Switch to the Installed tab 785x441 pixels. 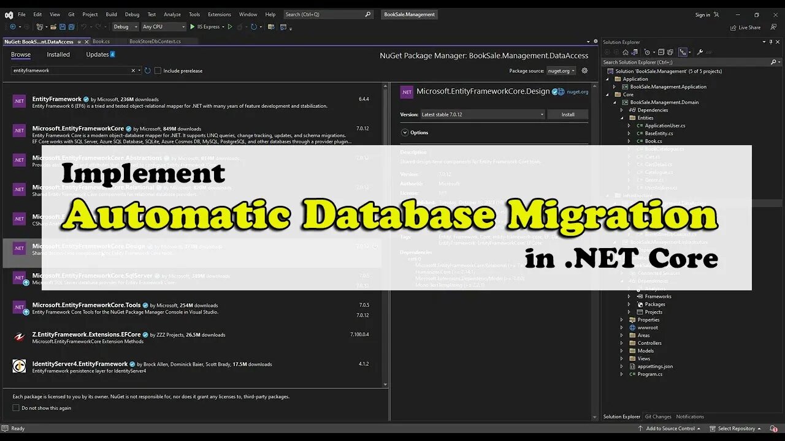[x=58, y=55]
